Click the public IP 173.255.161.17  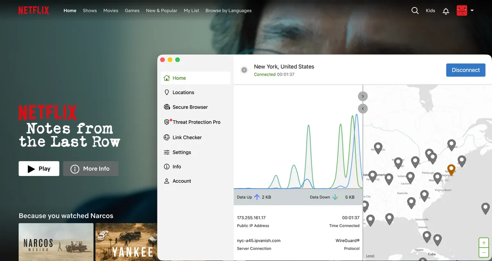pyautogui.click(x=251, y=218)
